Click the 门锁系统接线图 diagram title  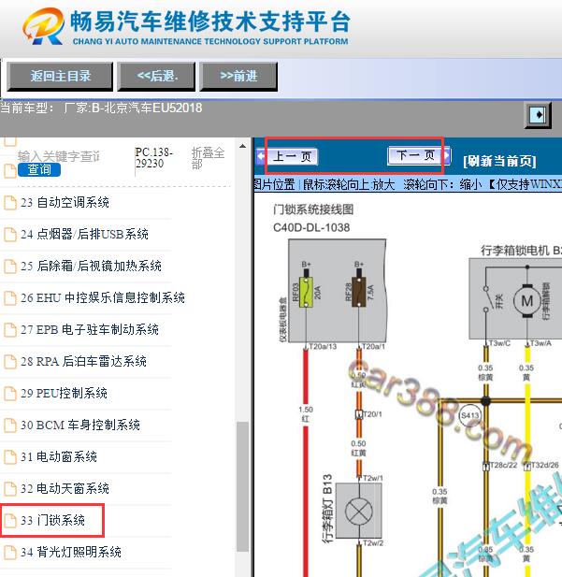[313, 209]
